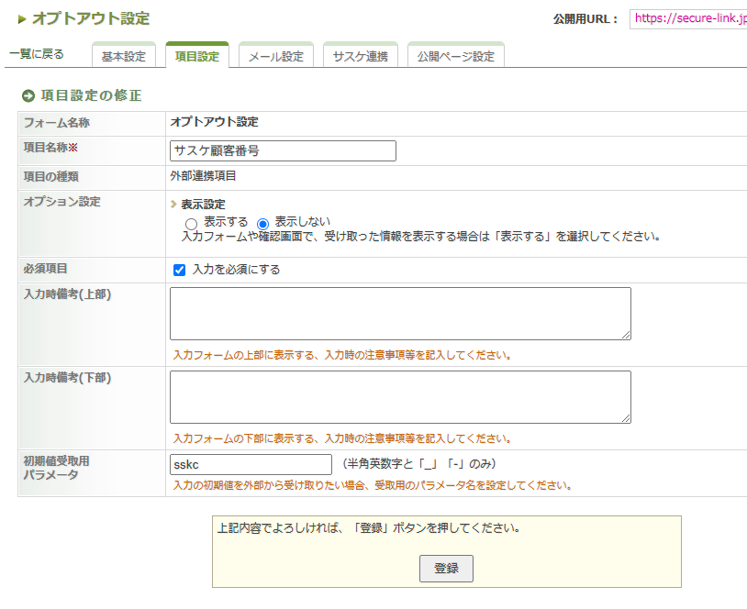Click the triangle icon beside オプトアウト設定 title
The height and width of the screenshot is (609, 747).
pos(22,19)
